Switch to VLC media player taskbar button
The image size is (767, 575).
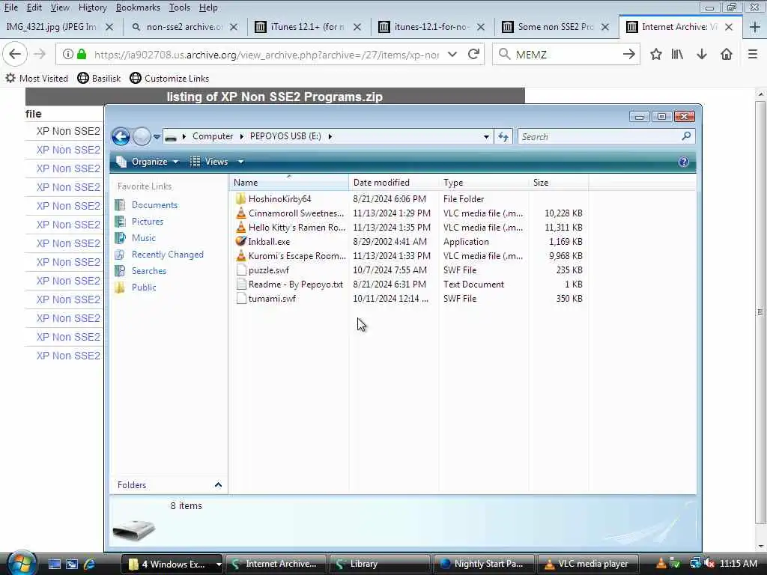[587, 564]
